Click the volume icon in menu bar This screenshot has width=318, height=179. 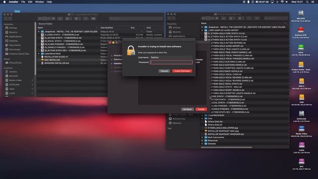287,2
